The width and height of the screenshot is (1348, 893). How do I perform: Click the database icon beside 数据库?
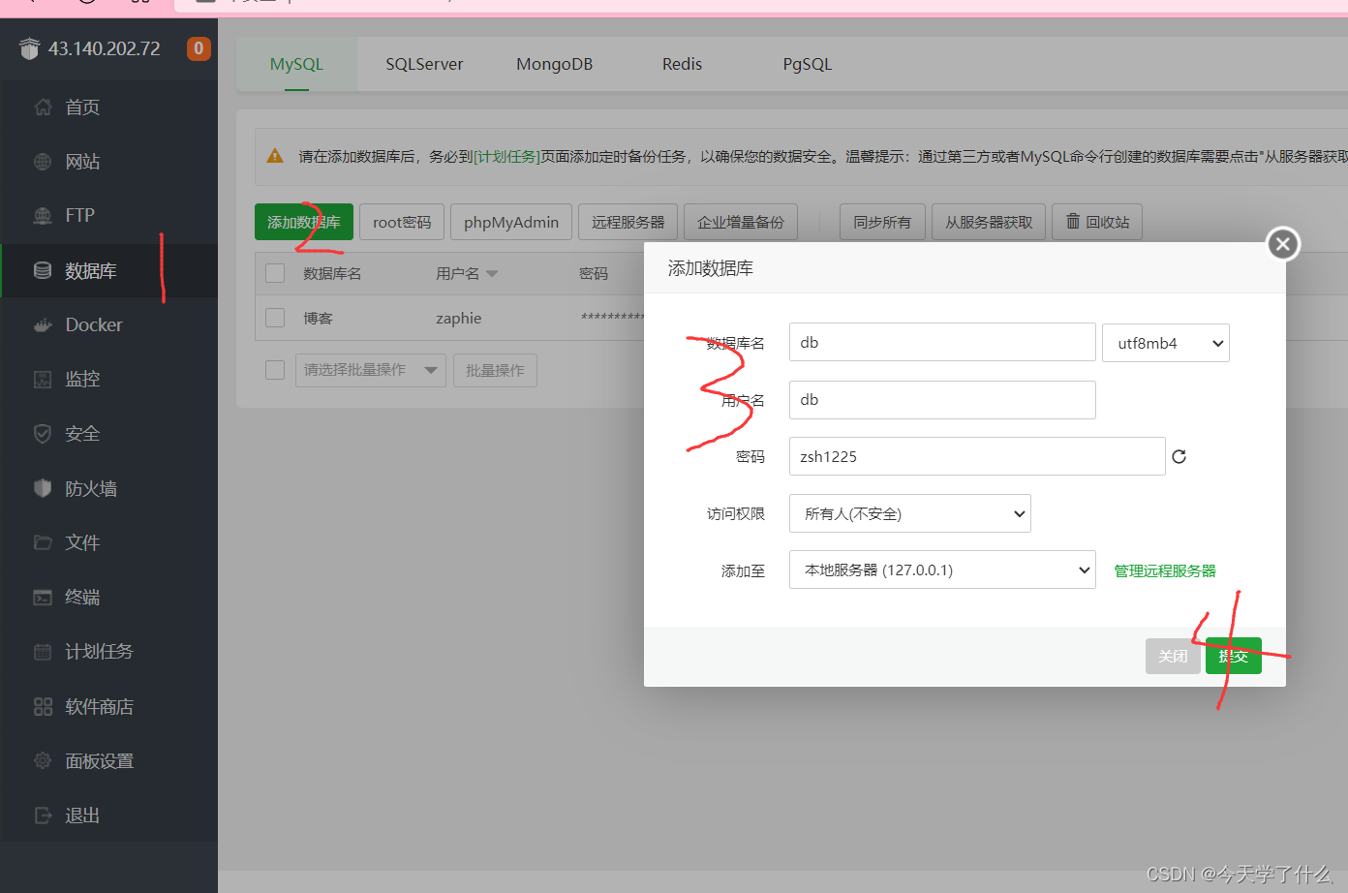43,270
